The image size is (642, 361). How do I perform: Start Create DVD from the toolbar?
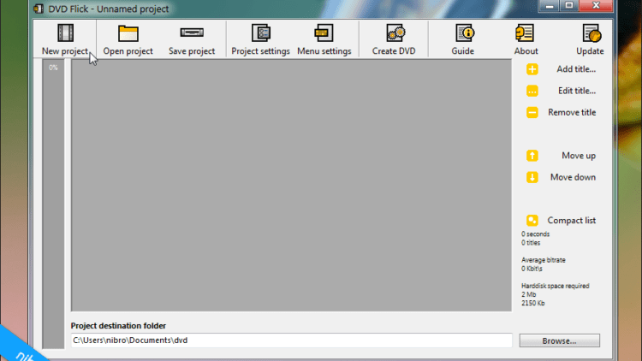[x=394, y=33]
